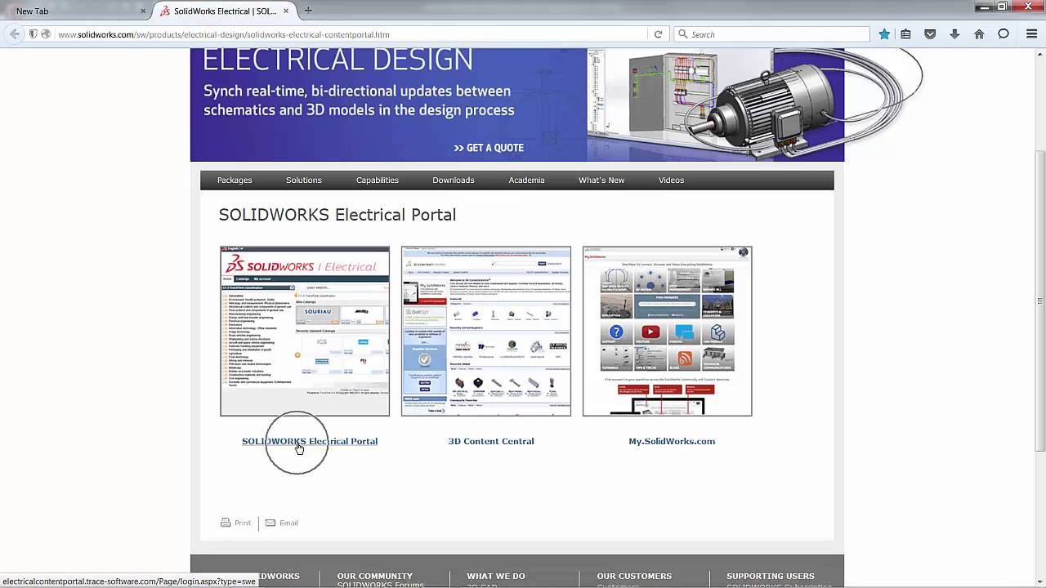Screen dimensions: 1046x588
Task: Open the bookmarks list icon
Action: click(x=905, y=34)
